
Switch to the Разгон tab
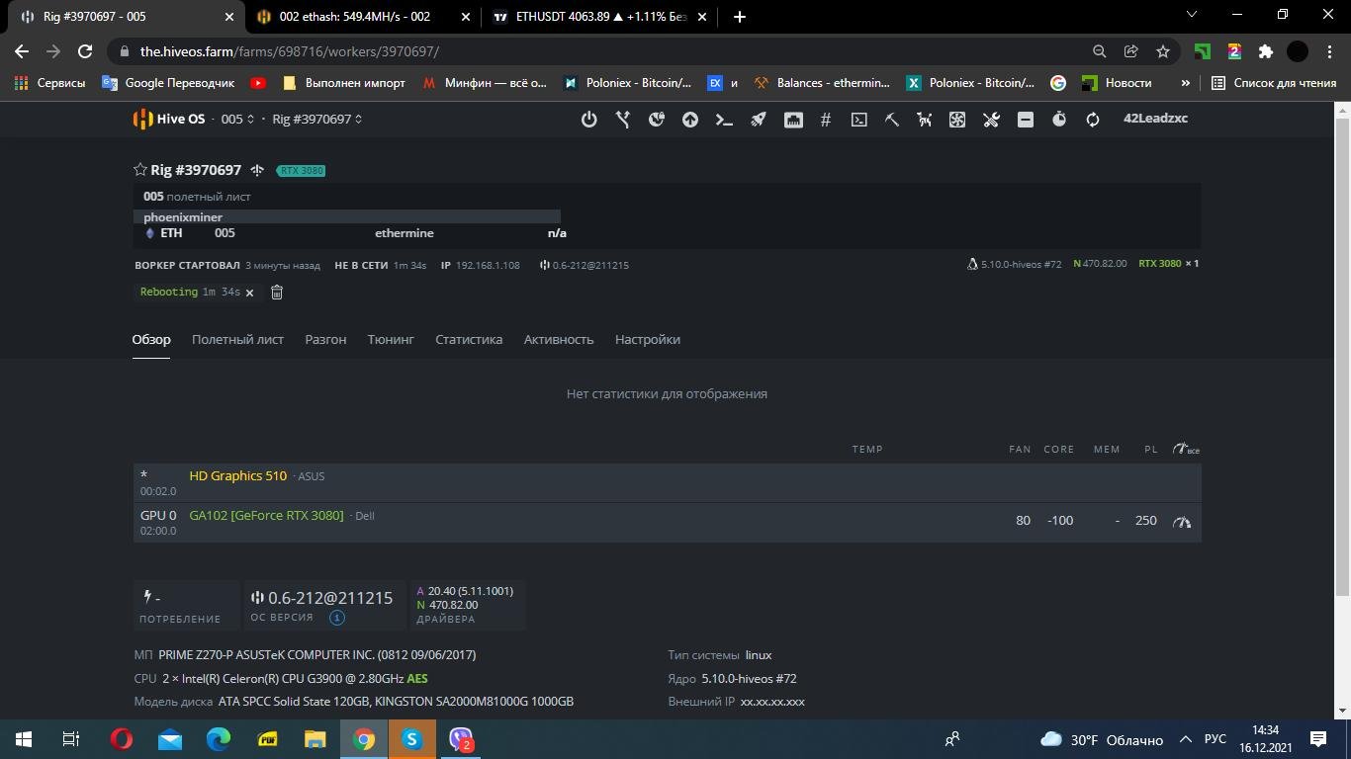(325, 339)
